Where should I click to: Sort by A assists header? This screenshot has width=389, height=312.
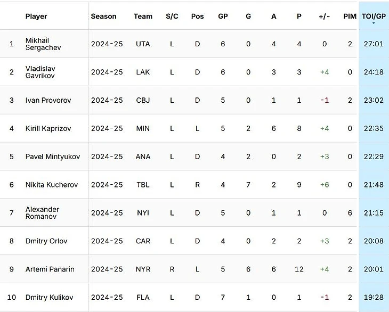coord(274,17)
